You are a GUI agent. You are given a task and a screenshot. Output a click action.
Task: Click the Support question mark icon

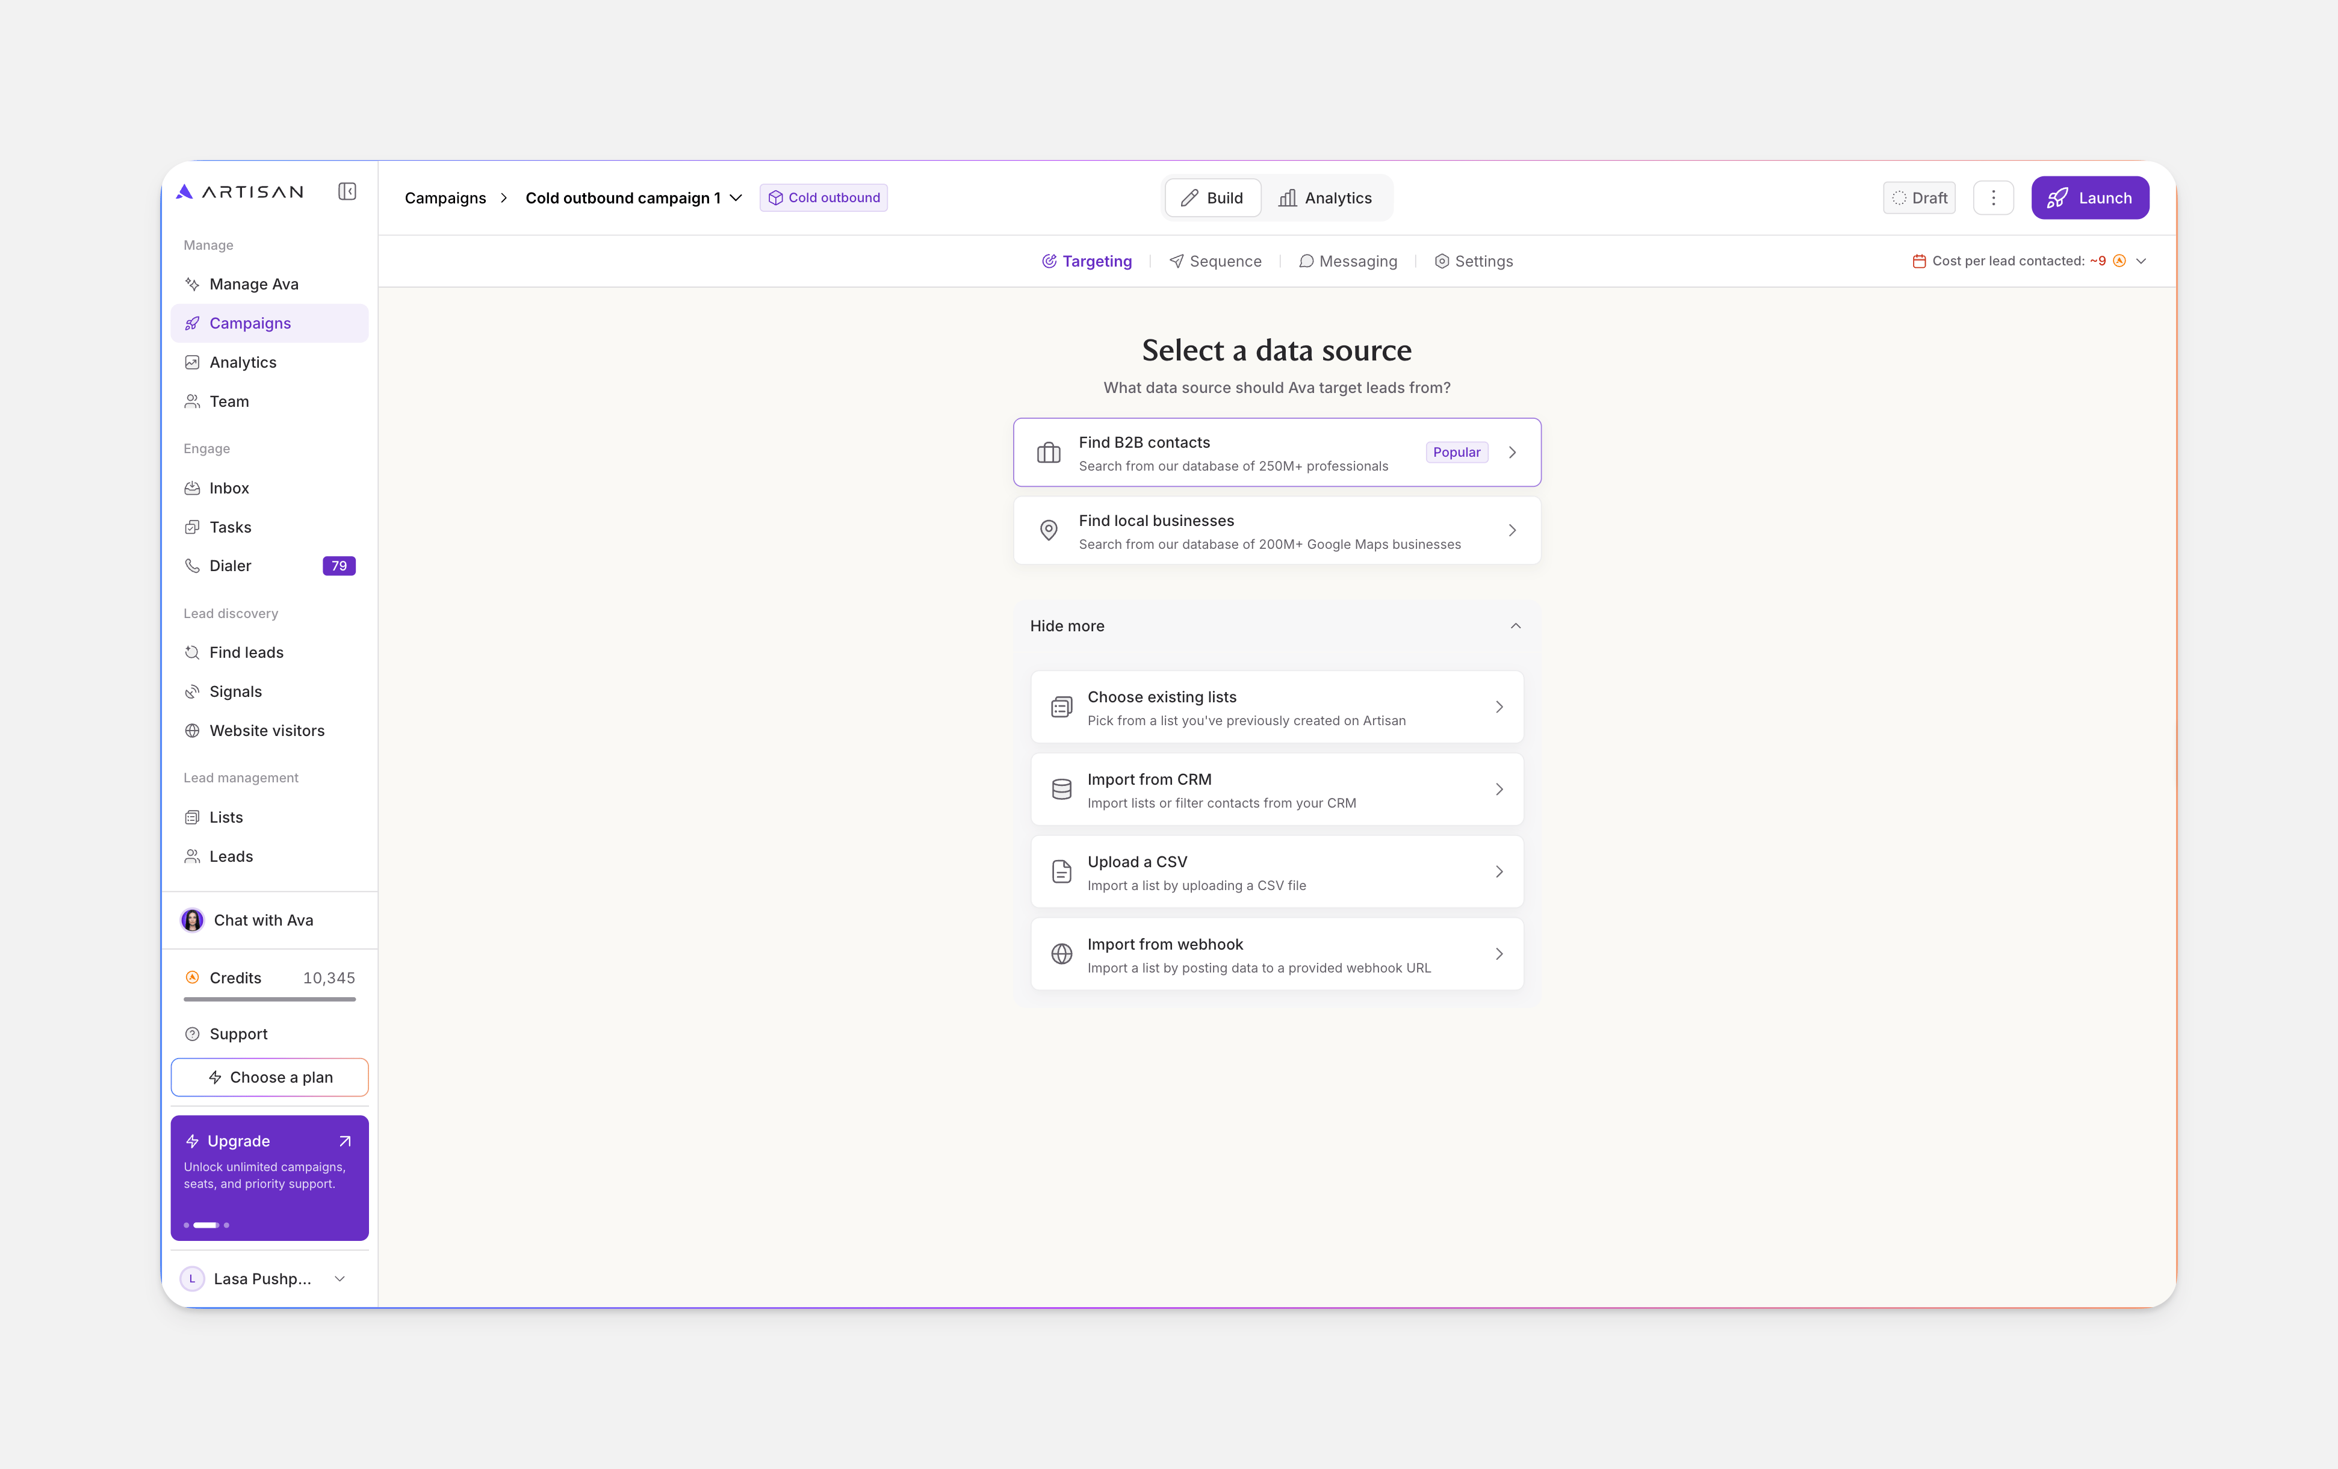(x=192, y=1034)
